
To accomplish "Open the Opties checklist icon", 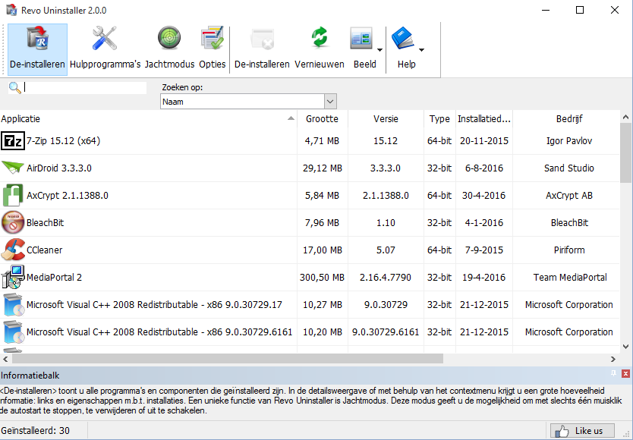I will click(x=212, y=39).
